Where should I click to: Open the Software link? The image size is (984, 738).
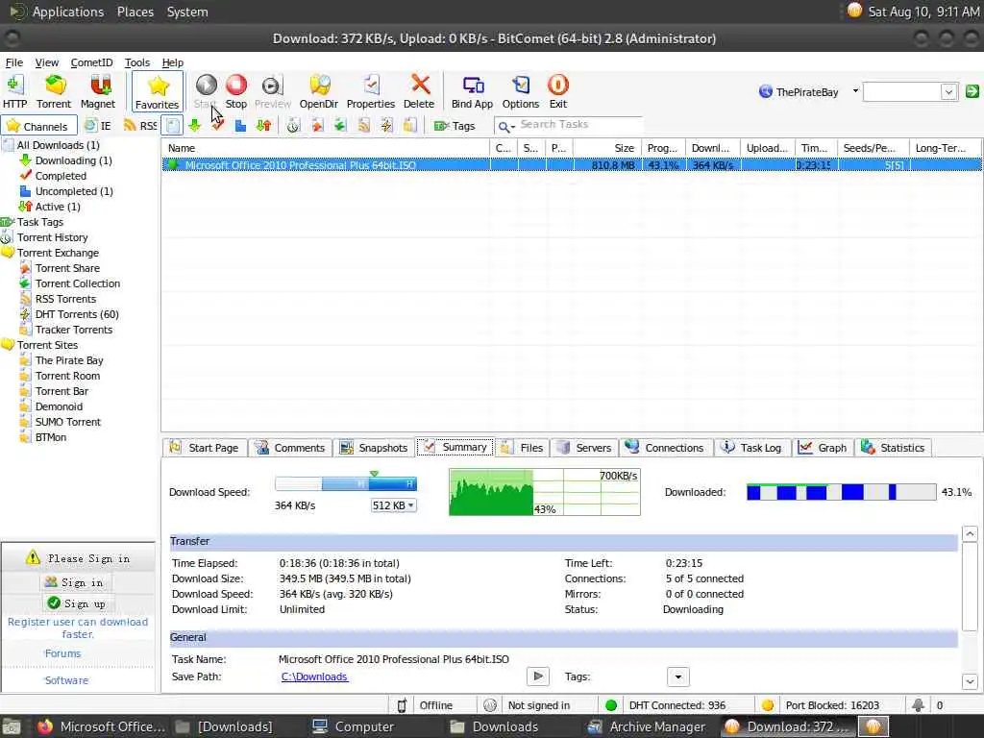(x=66, y=681)
